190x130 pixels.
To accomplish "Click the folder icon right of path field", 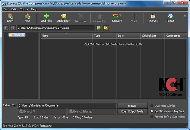I will pos(99,28).
